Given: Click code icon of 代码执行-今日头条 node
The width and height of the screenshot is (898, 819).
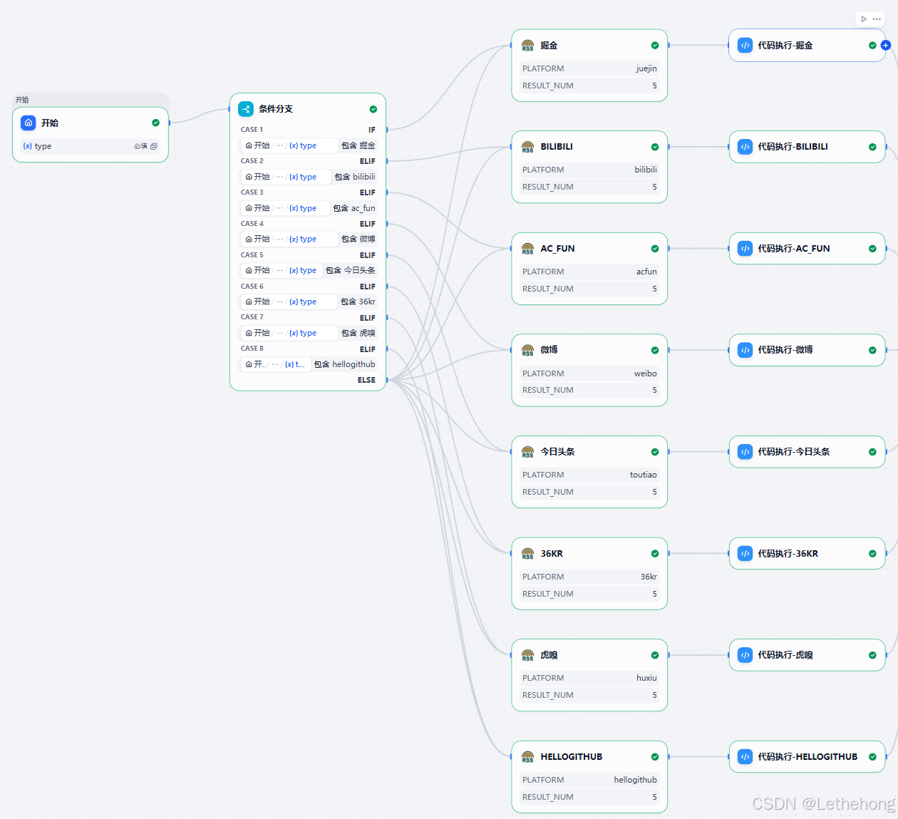Looking at the screenshot, I should 745,452.
